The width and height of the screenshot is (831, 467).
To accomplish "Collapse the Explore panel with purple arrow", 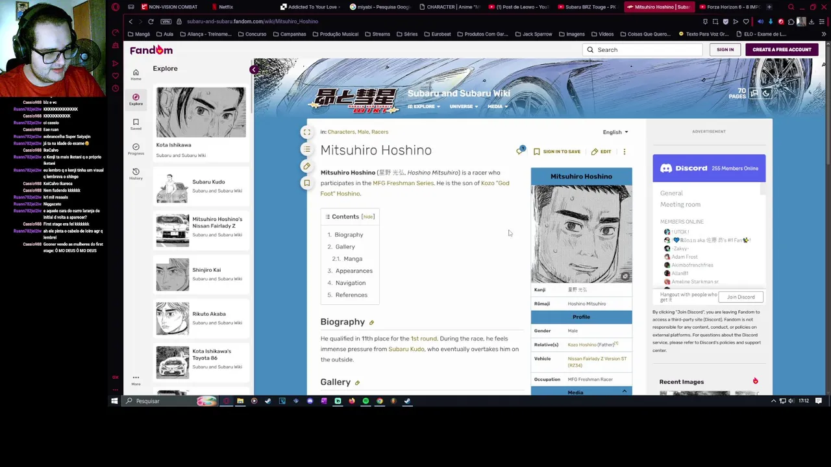I will [254, 69].
